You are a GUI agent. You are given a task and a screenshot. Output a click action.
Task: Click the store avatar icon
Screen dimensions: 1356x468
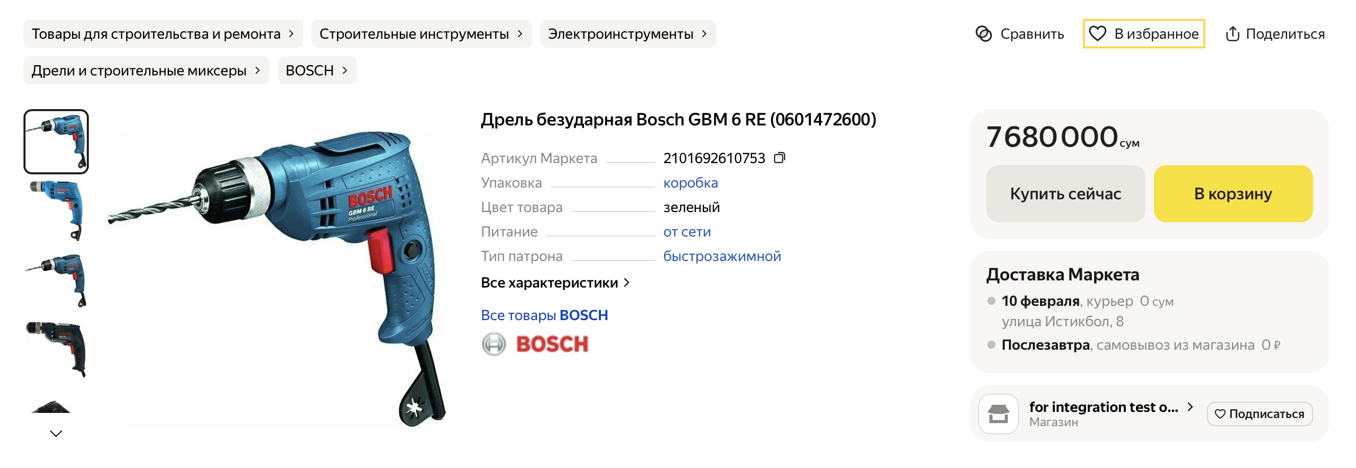pyautogui.click(x=998, y=414)
